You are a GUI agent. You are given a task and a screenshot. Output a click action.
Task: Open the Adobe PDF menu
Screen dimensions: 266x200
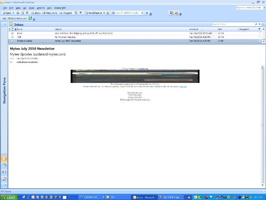pos(60,8)
